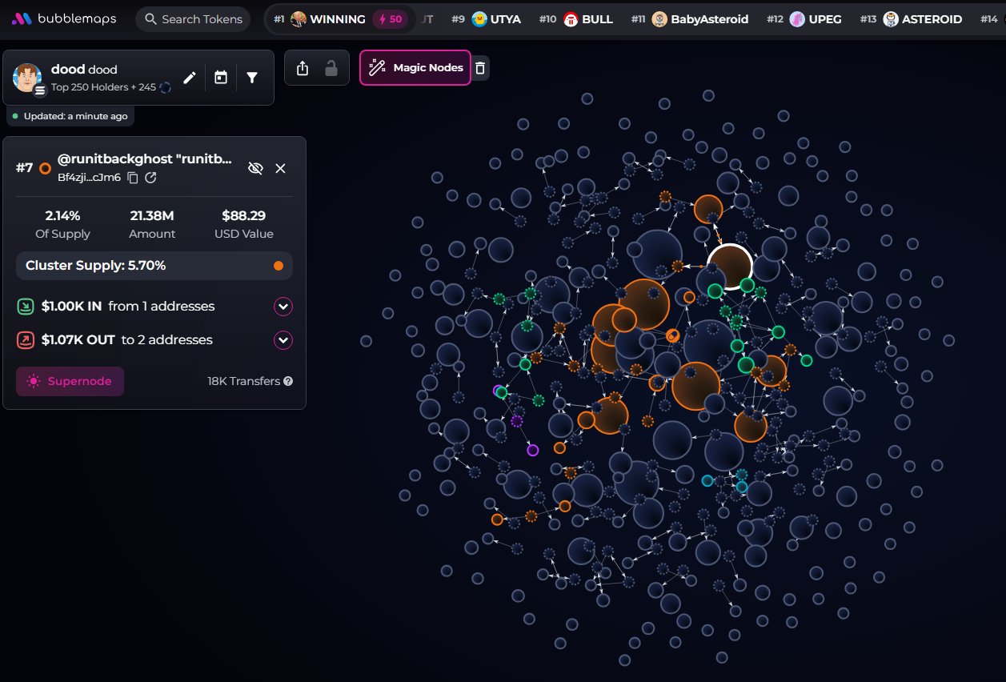
Task: Open the holder filter funnel icon
Action: (252, 78)
